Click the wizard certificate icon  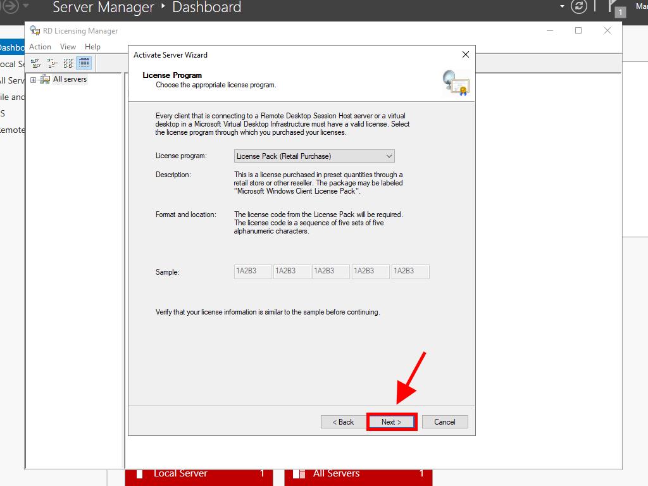[456, 83]
